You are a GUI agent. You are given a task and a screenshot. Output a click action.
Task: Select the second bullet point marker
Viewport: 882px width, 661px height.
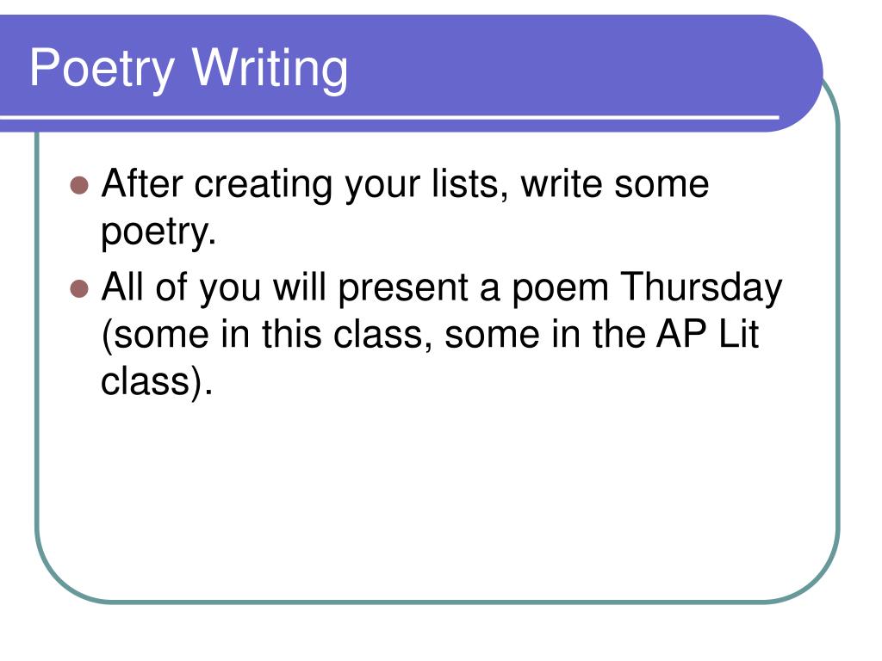pos(80,289)
